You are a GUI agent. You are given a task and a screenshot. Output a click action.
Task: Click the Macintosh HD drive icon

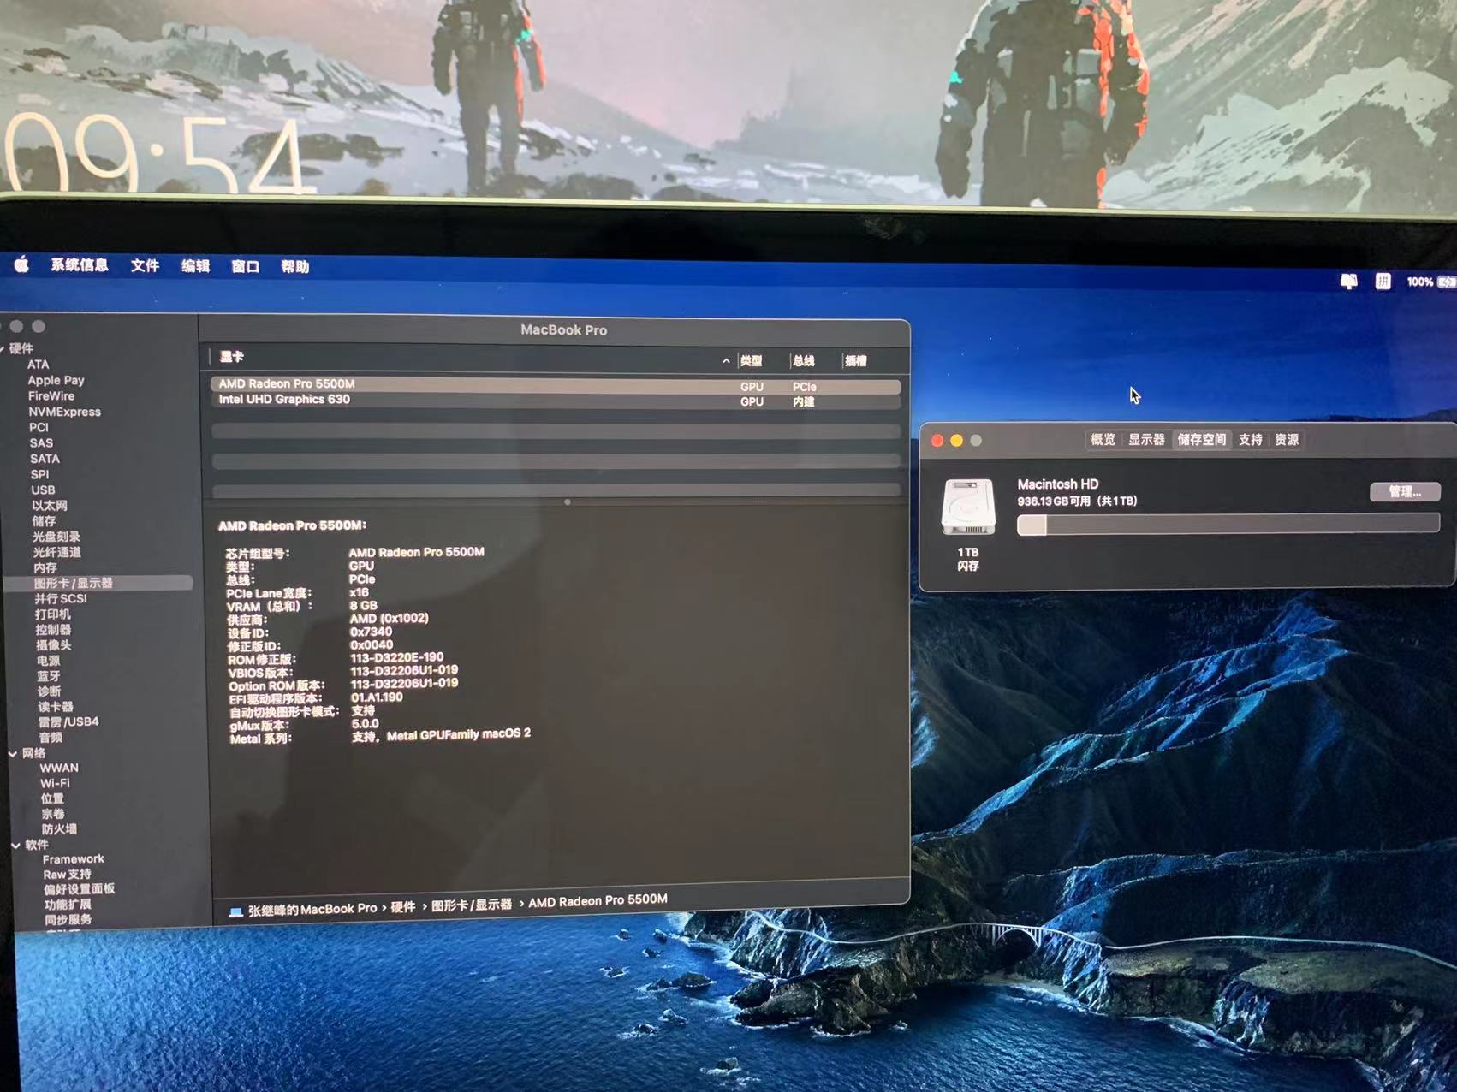pos(967,507)
